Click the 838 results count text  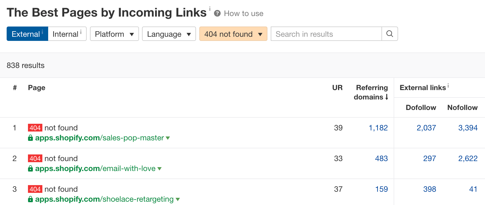[x=25, y=65]
